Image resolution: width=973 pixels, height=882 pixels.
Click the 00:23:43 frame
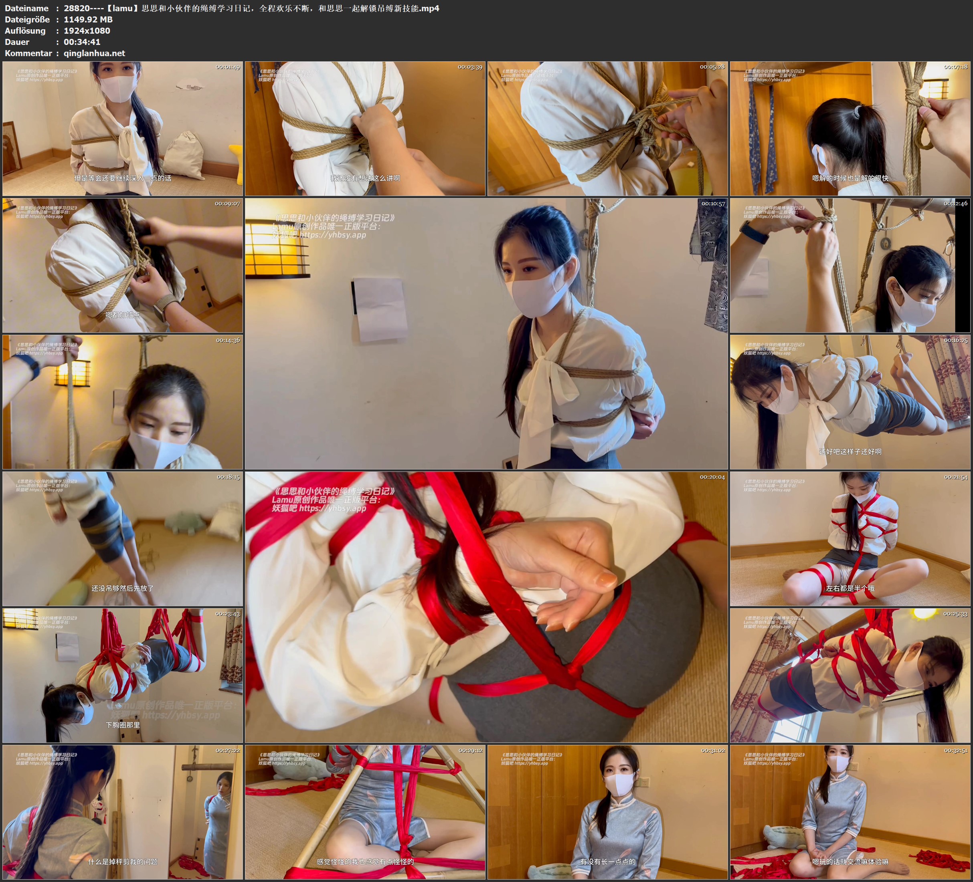point(123,675)
